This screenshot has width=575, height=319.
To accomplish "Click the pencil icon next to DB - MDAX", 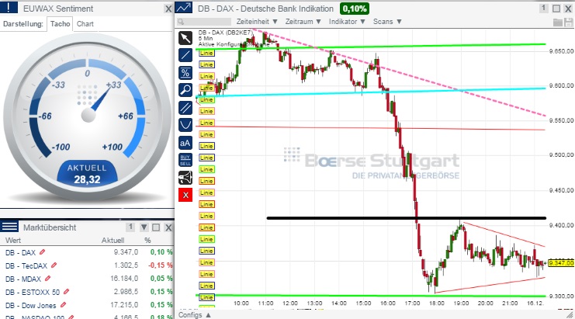I will [47, 279].
